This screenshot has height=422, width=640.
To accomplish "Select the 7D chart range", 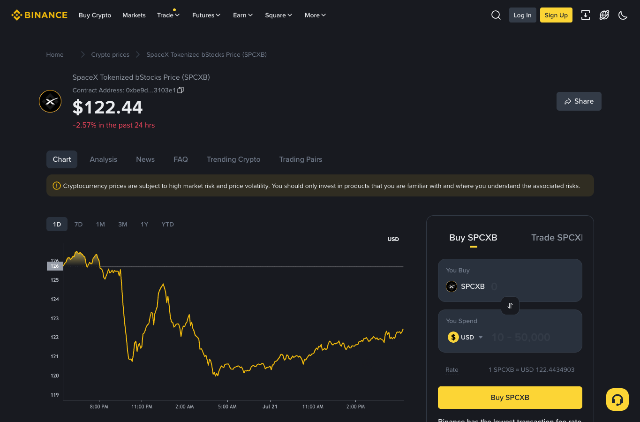I will 78,224.
